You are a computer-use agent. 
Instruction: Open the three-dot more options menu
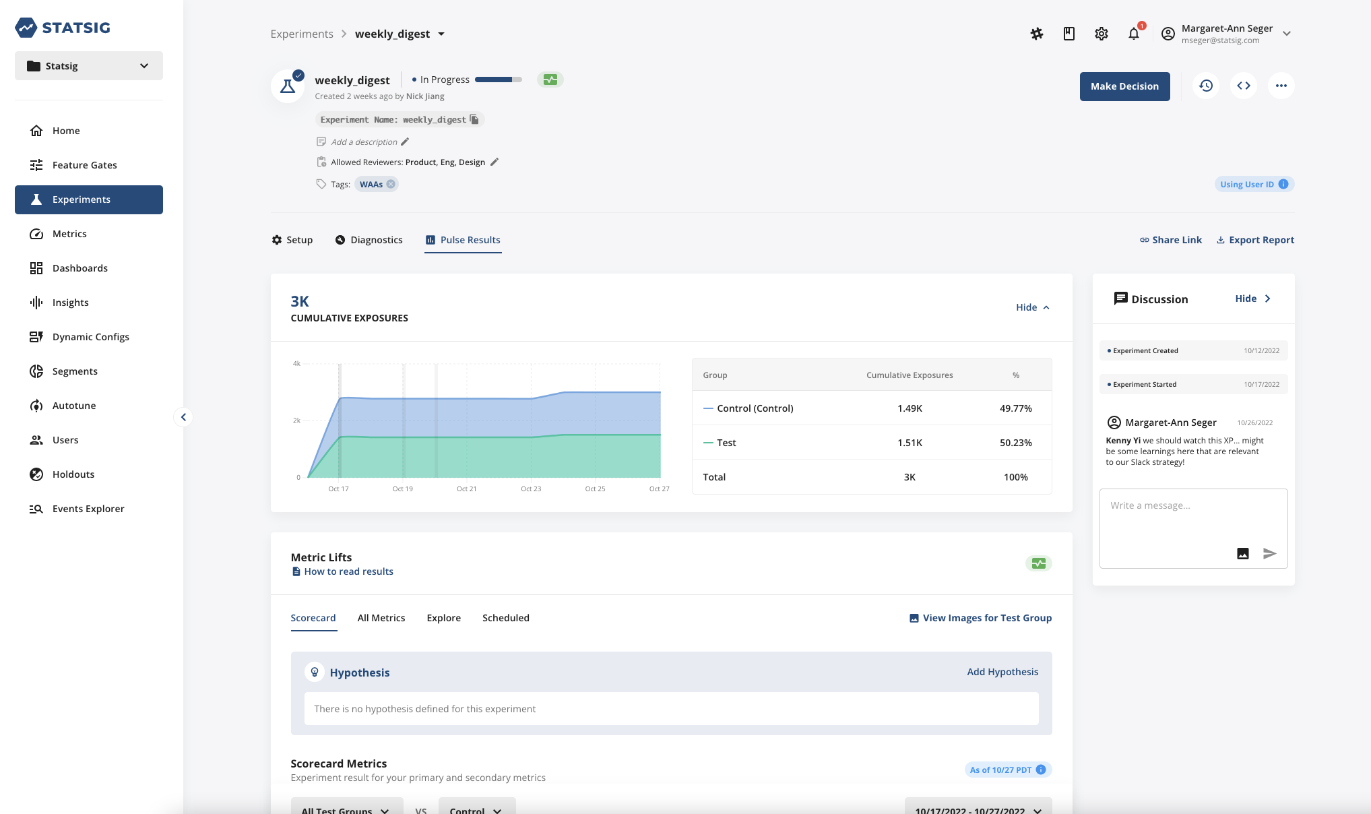(1281, 86)
